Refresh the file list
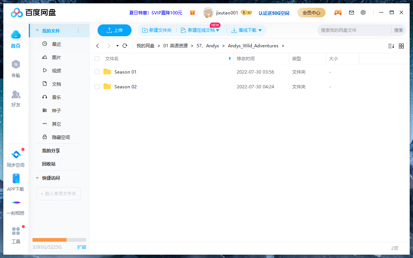This screenshot has width=413, height=258. (x=125, y=45)
